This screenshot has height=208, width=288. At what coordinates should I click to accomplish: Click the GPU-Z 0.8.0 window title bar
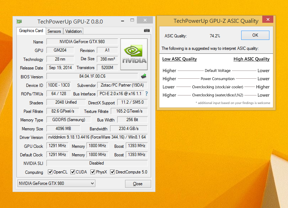[x=70, y=21]
